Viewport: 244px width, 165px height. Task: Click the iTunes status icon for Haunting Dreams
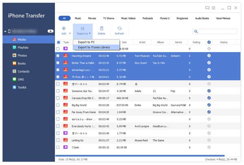[x=209, y=56]
